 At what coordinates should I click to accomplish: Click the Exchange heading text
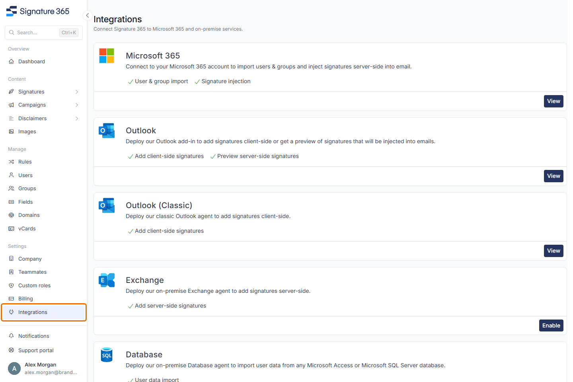(145, 280)
